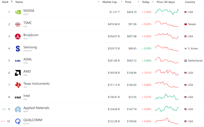This screenshot has width=204, height=127.
Task: Click Intel 30-day price sparkline
Action: [167, 97]
